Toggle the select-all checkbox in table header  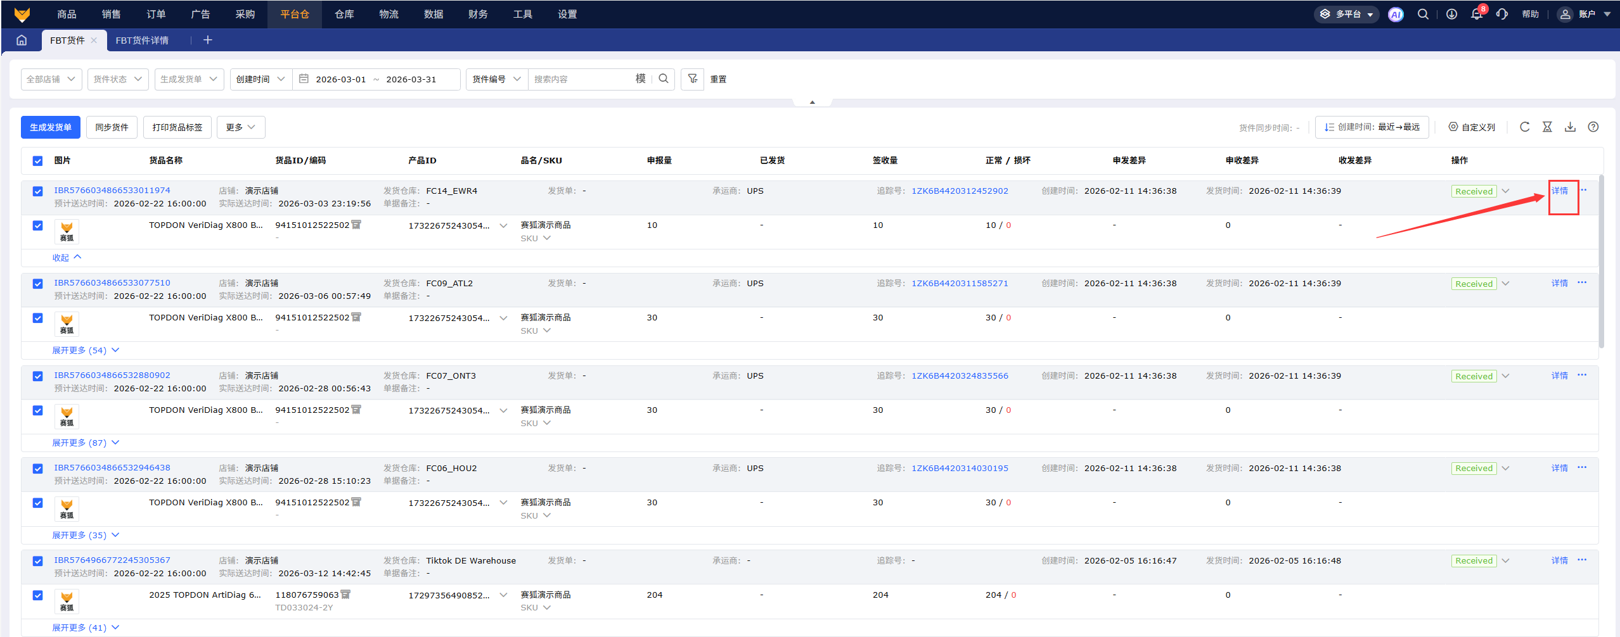click(38, 161)
